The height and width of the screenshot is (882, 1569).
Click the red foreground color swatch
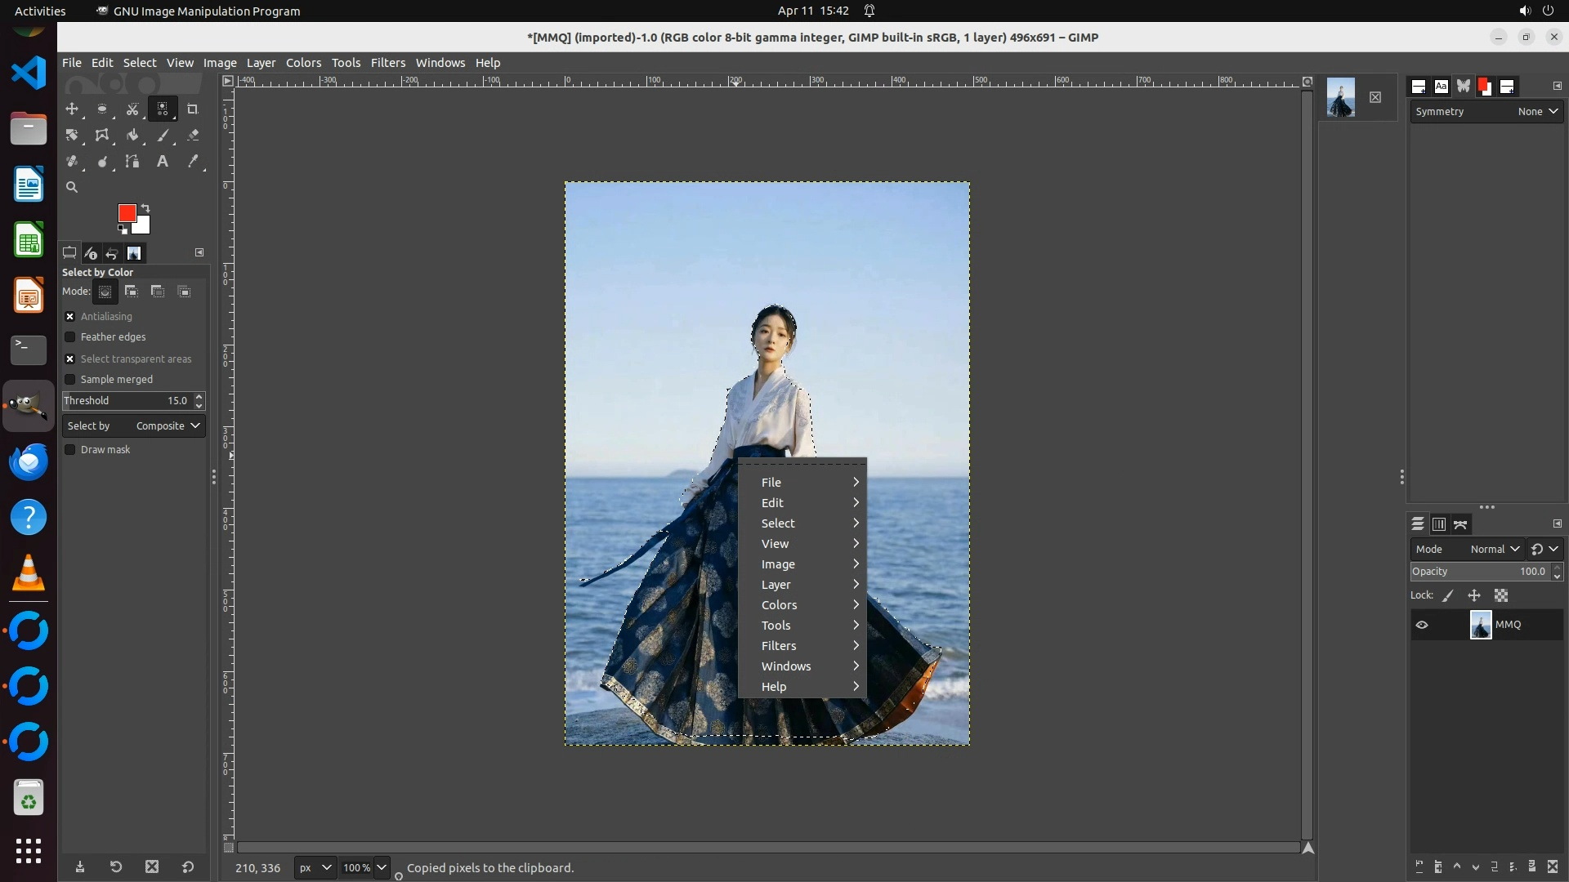[127, 213]
